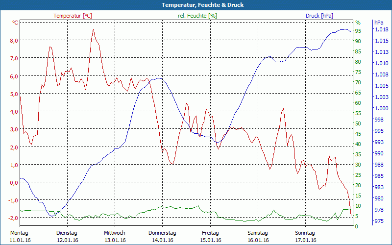Image resolution: width=392 pixels, height=245 pixels.
Task: Click the Sonntag day label
Action: pyautogui.click(x=305, y=233)
